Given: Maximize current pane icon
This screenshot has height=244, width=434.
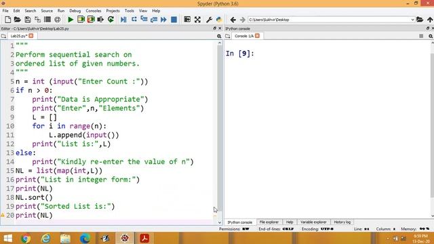Looking at the screenshot, I should click(187, 20).
